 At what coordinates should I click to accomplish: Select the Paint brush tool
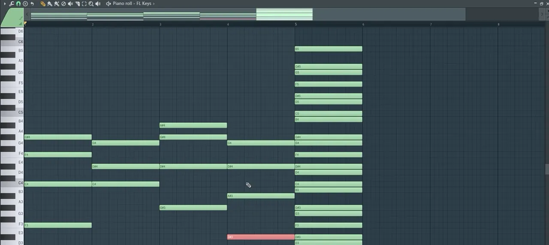click(50, 3)
